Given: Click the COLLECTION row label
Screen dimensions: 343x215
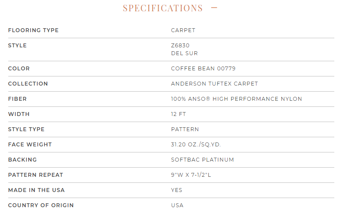Looking at the screenshot, I should coord(28,84).
